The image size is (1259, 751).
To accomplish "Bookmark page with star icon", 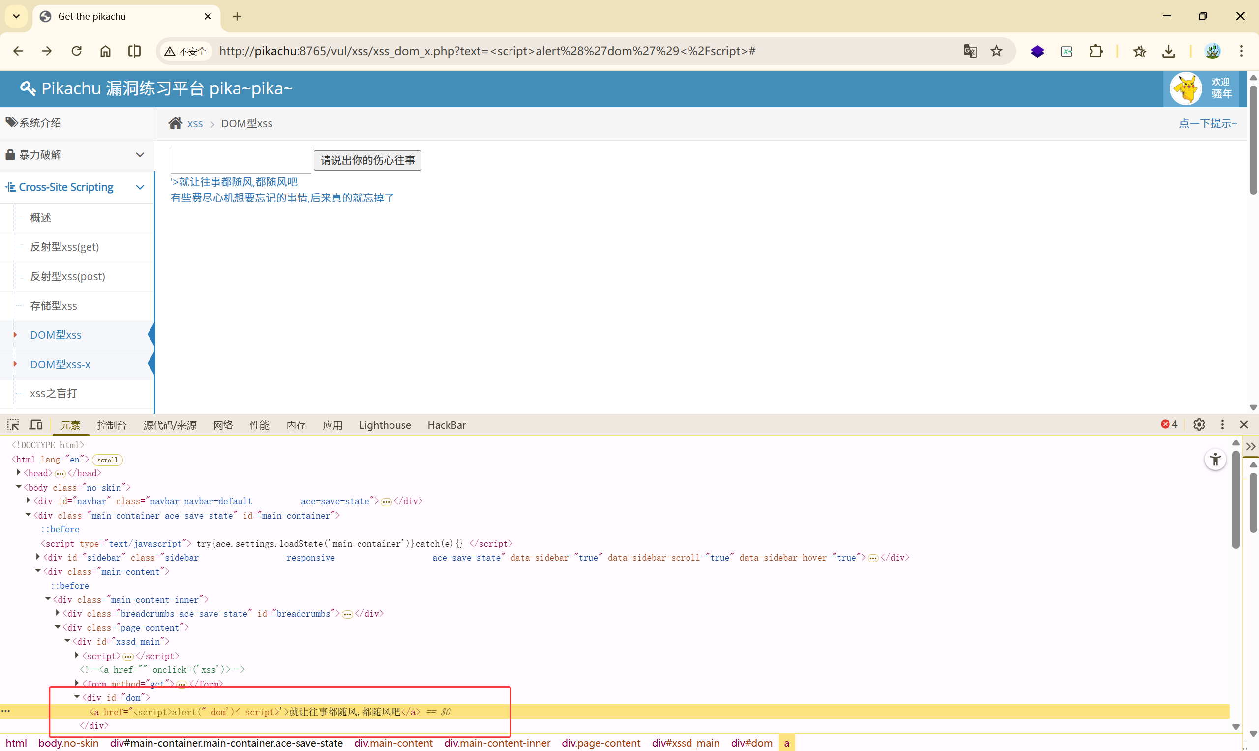I will pos(996,51).
